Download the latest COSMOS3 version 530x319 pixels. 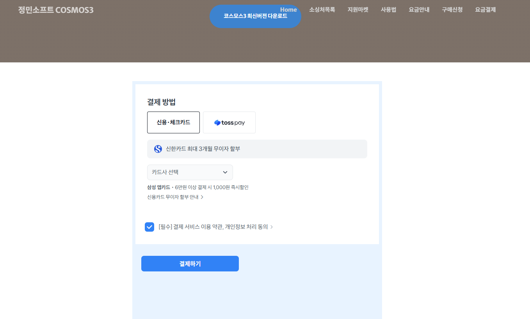tap(255, 16)
